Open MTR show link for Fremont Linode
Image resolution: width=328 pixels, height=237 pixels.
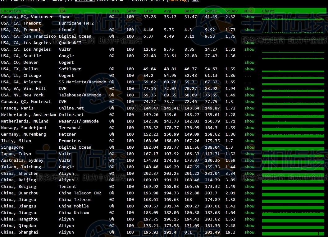point(249,30)
